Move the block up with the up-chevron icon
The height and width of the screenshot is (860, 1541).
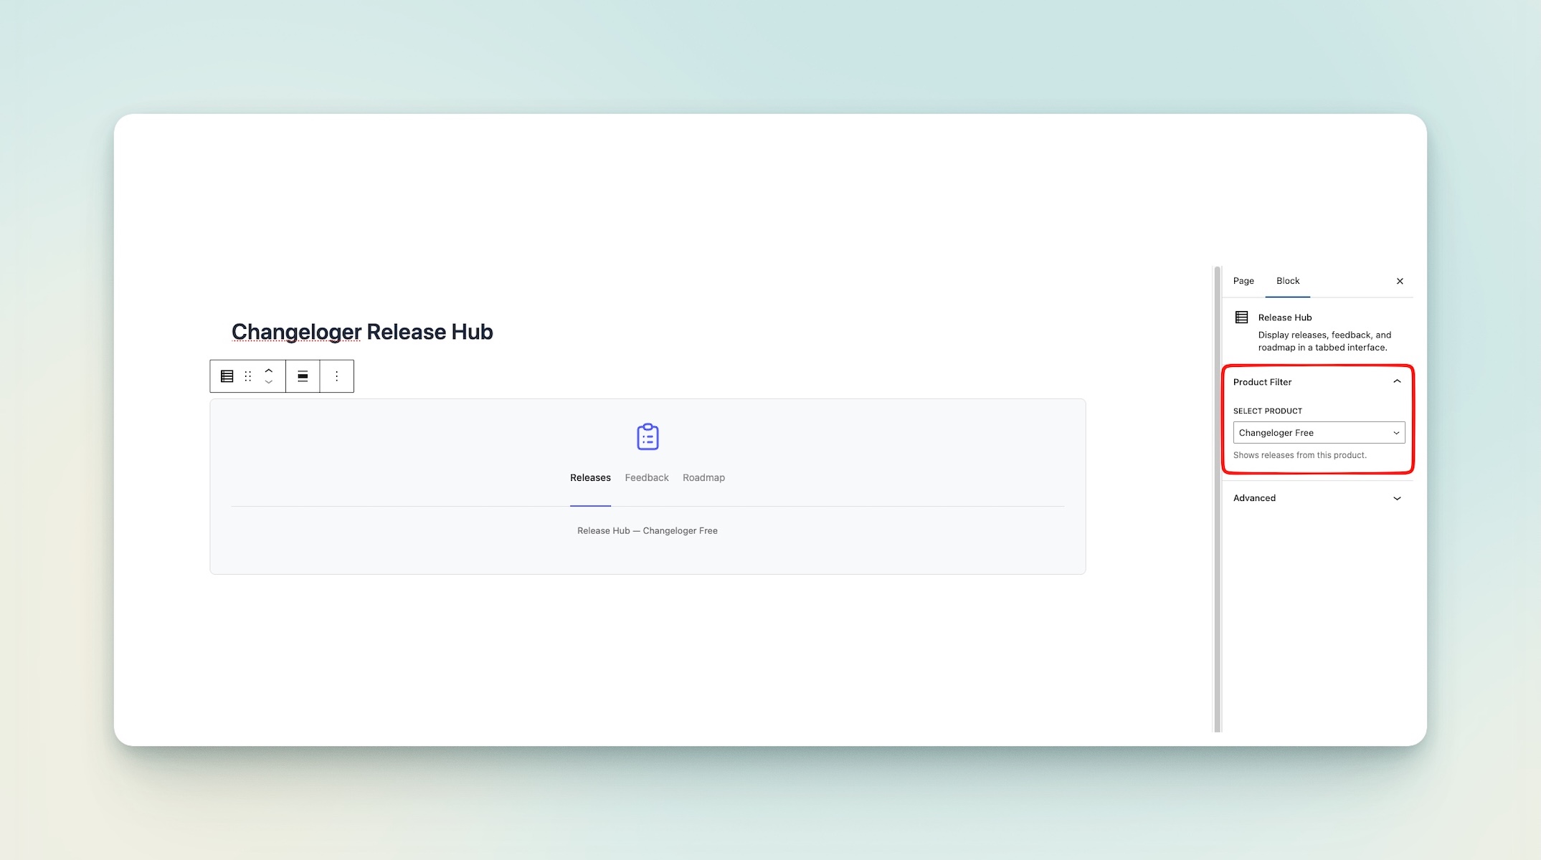click(x=268, y=371)
